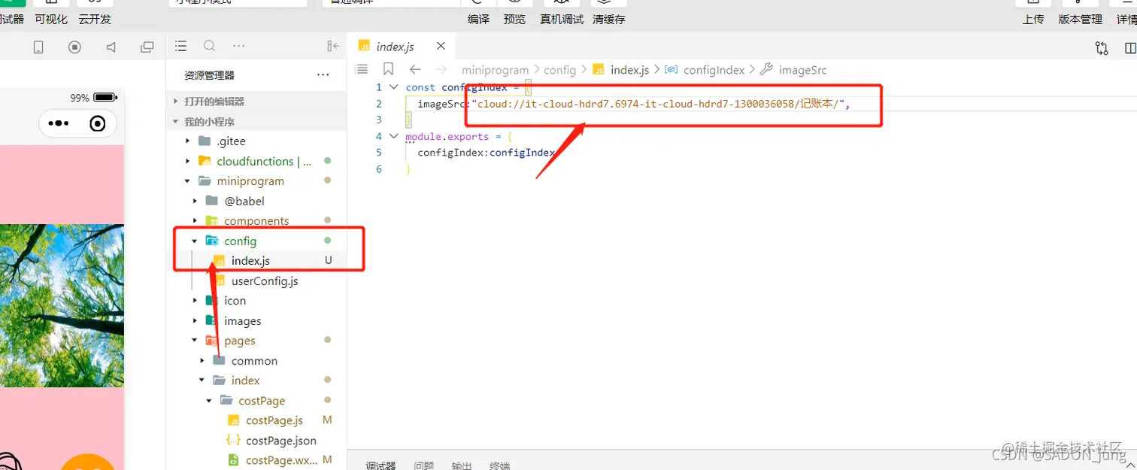Click code line 2 imageSrc string
Screen dimensions: 1137x470
pyautogui.click(x=662, y=104)
